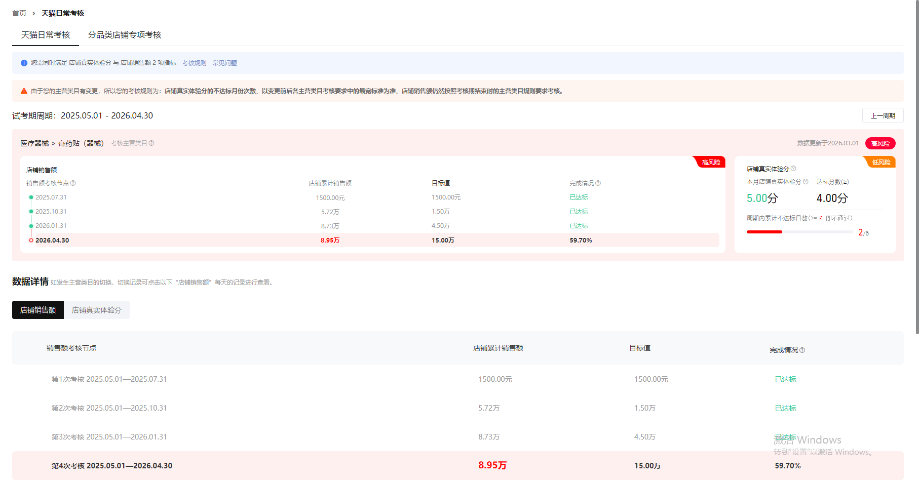Image resolution: width=919 pixels, height=481 pixels.
Task: Click help icon beside 销售额考核节点 in summary card
Action: click(73, 183)
